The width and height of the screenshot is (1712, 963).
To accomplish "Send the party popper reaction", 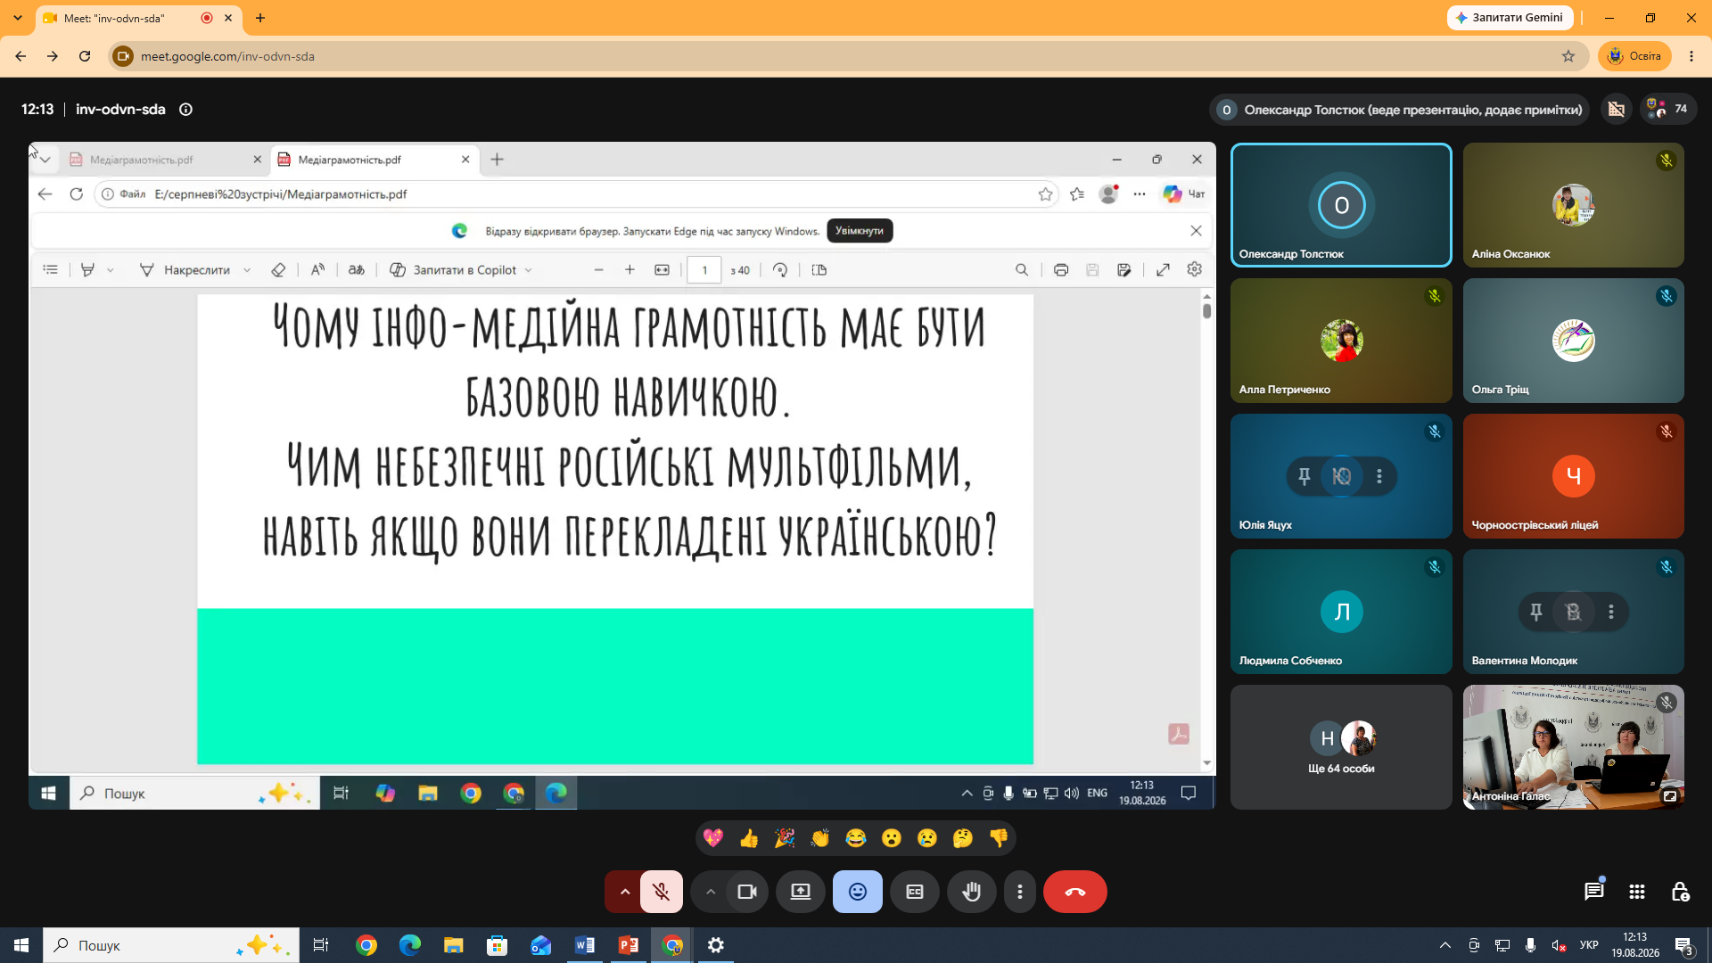I will (x=785, y=838).
